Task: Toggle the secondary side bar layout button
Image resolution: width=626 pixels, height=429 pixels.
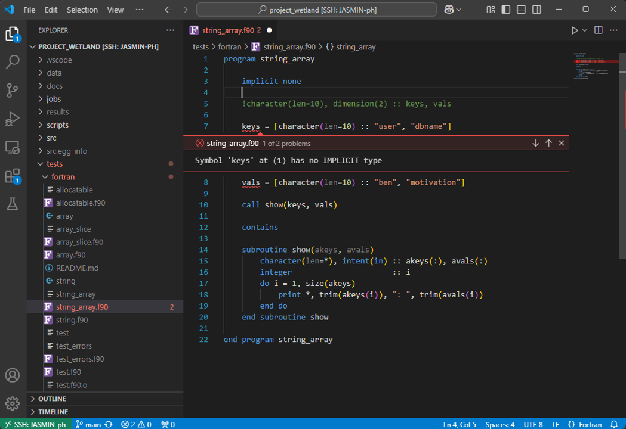Action: 537,10
